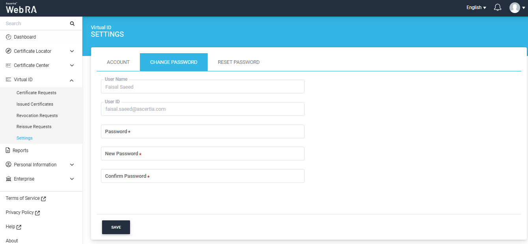Open Reissue Requests under Virtual ID
Viewport: 528px width, 244px height.
(34, 127)
